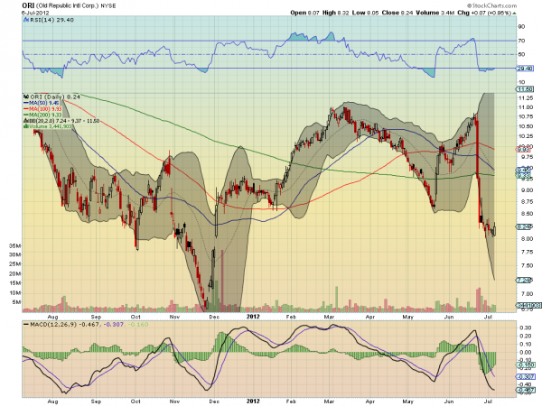Click the Mar month label under the price chart
This screenshot has width=542, height=406.
pos(329,317)
